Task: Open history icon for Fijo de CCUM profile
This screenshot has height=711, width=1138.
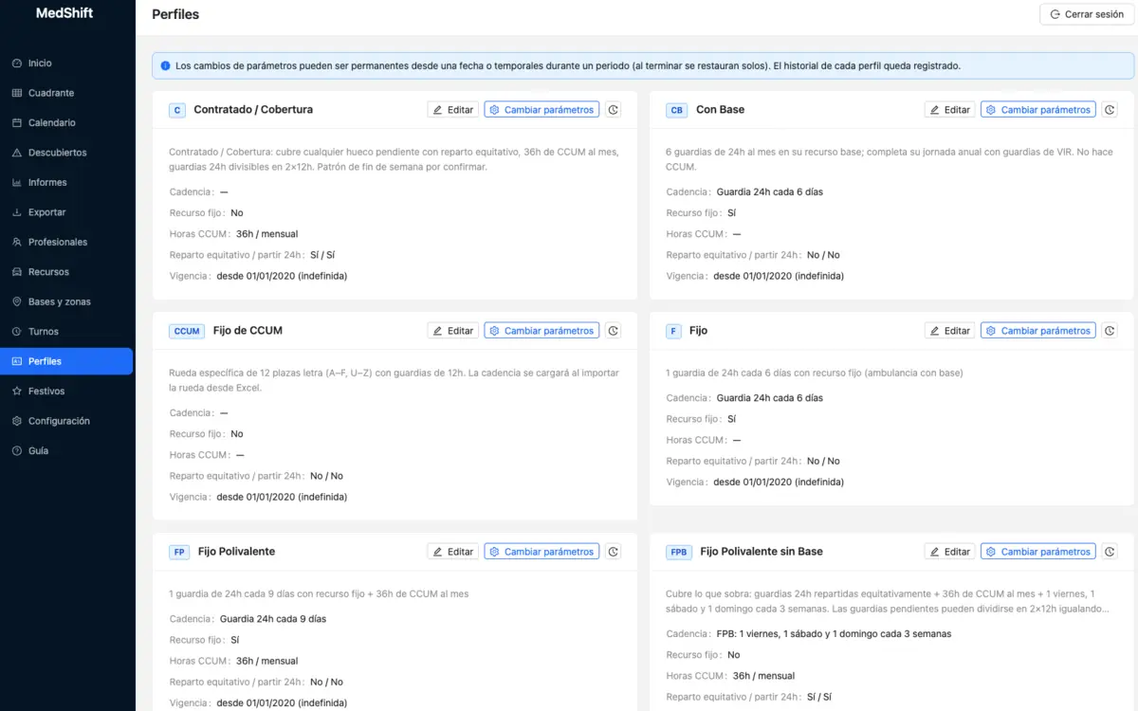Action: 614,331
